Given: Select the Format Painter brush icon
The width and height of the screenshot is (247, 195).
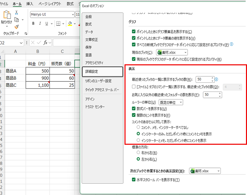Looking at the screenshot, I should [x=16, y=27].
